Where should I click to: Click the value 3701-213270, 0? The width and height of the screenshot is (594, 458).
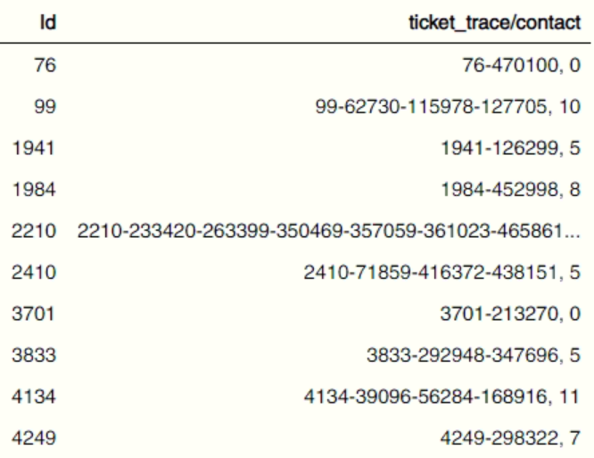[510, 314]
